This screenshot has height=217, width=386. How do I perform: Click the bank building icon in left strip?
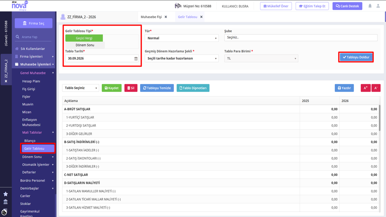point(5,202)
